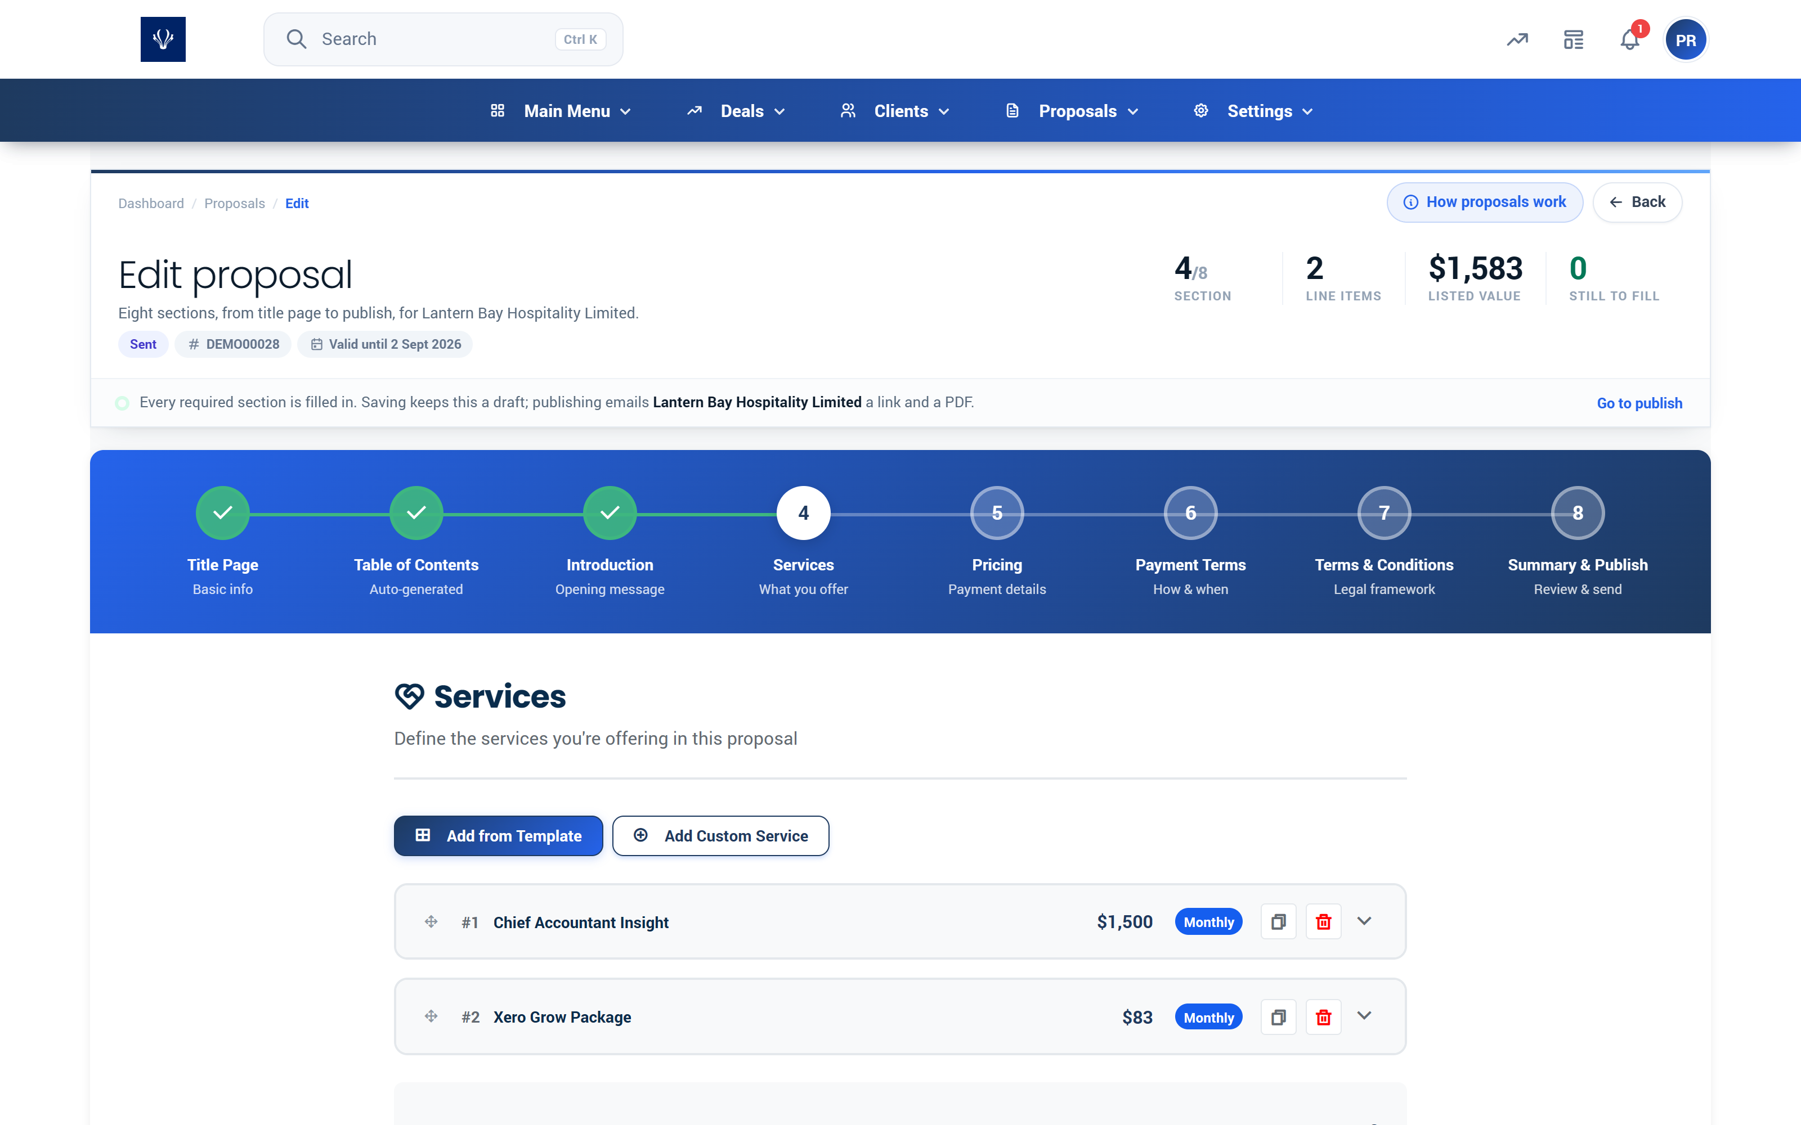Click the Monthly badge for Chief Accountant Insight
The height and width of the screenshot is (1125, 1801).
click(x=1208, y=922)
